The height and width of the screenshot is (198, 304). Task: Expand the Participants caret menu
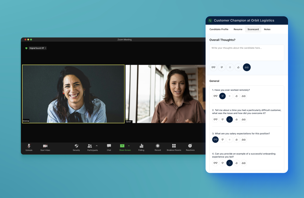(x=97, y=146)
